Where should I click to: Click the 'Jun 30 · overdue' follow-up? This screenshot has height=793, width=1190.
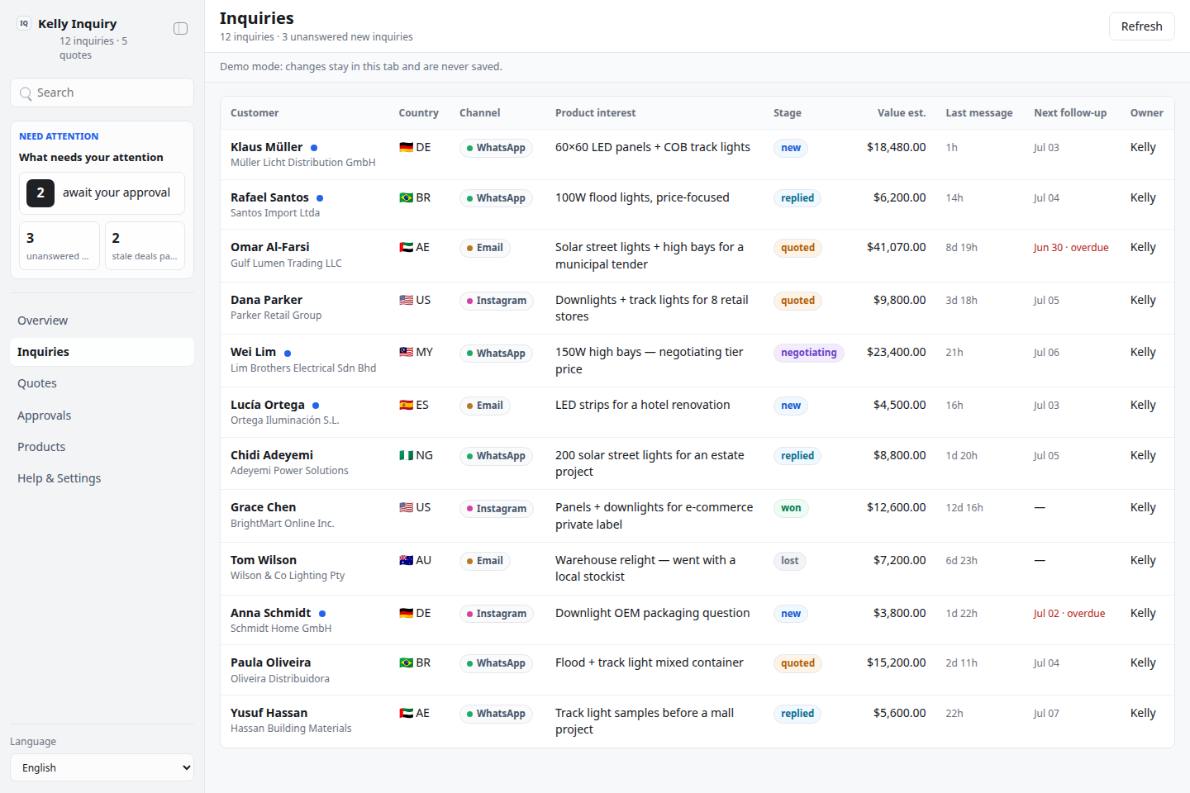tap(1071, 248)
